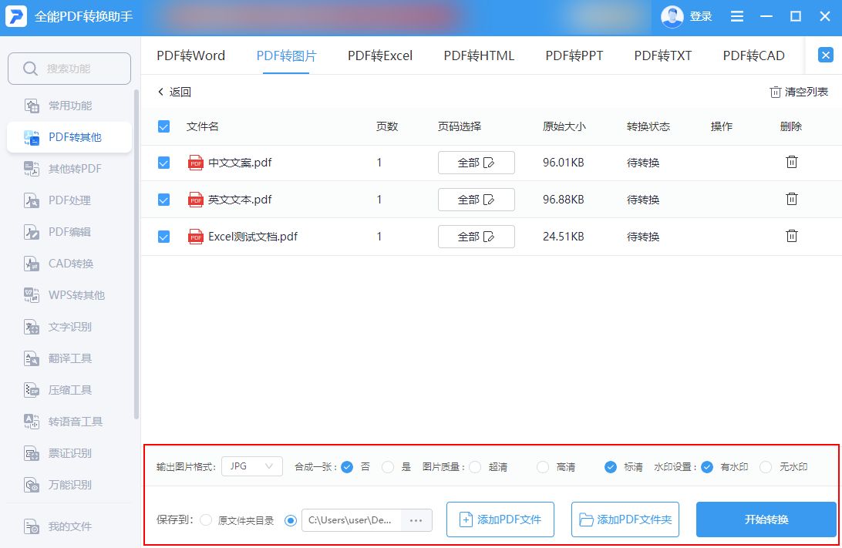Click the 英文文本.pdf file name
842x548 pixels.
click(240, 200)
